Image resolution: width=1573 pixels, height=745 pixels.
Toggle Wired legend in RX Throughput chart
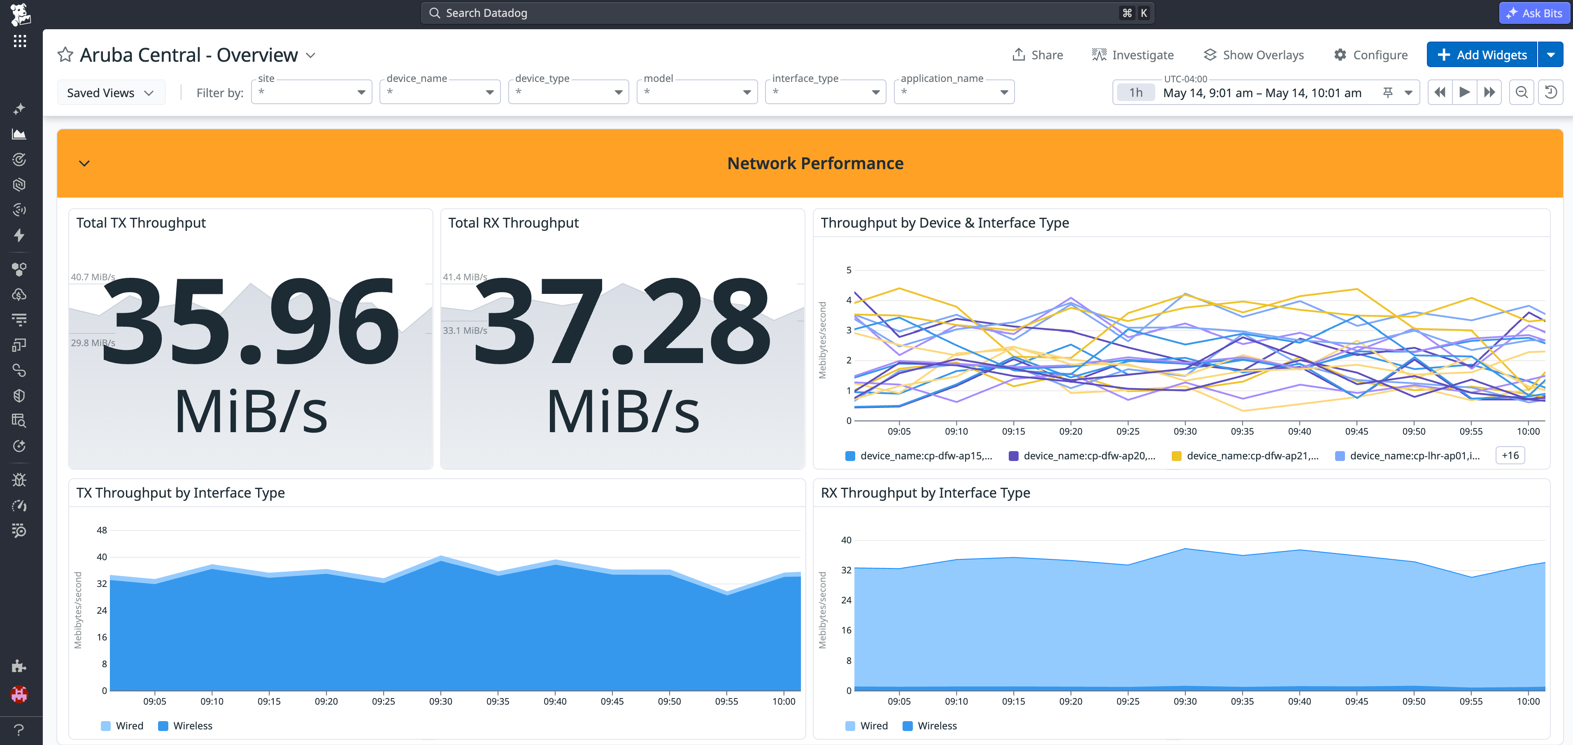[866, 726]
